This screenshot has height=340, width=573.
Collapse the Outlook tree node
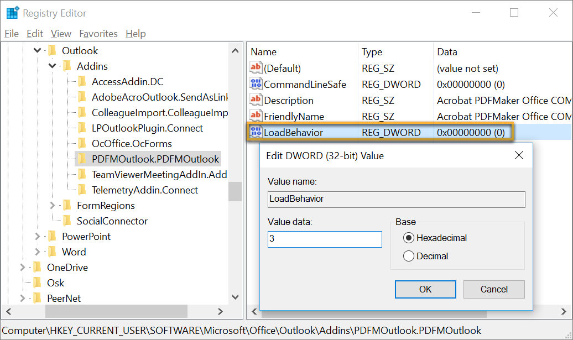coord(37,50)
